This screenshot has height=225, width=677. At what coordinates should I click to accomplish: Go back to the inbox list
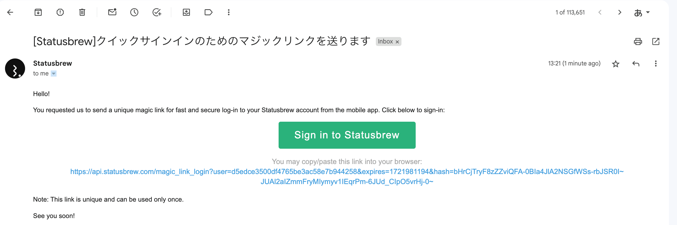10,12
